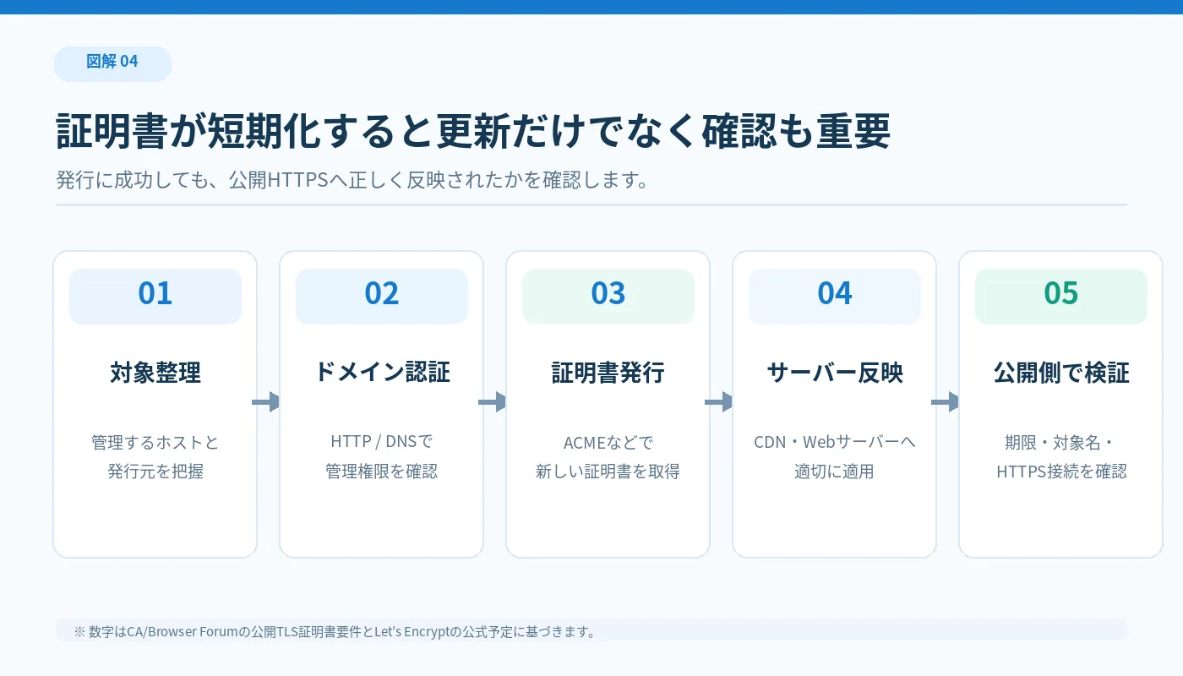Click the description "CDN・Webサーバーへ適切に適用"
This screenshot has width=1183, height=676.
835,457
